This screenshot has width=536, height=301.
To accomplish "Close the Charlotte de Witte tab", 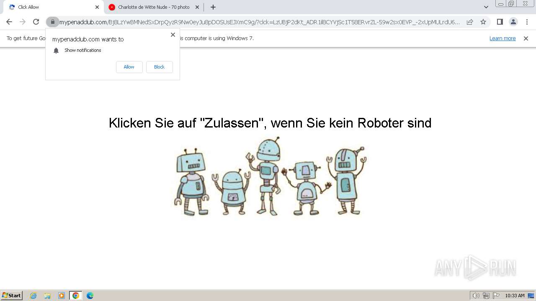I will point(197,7).
